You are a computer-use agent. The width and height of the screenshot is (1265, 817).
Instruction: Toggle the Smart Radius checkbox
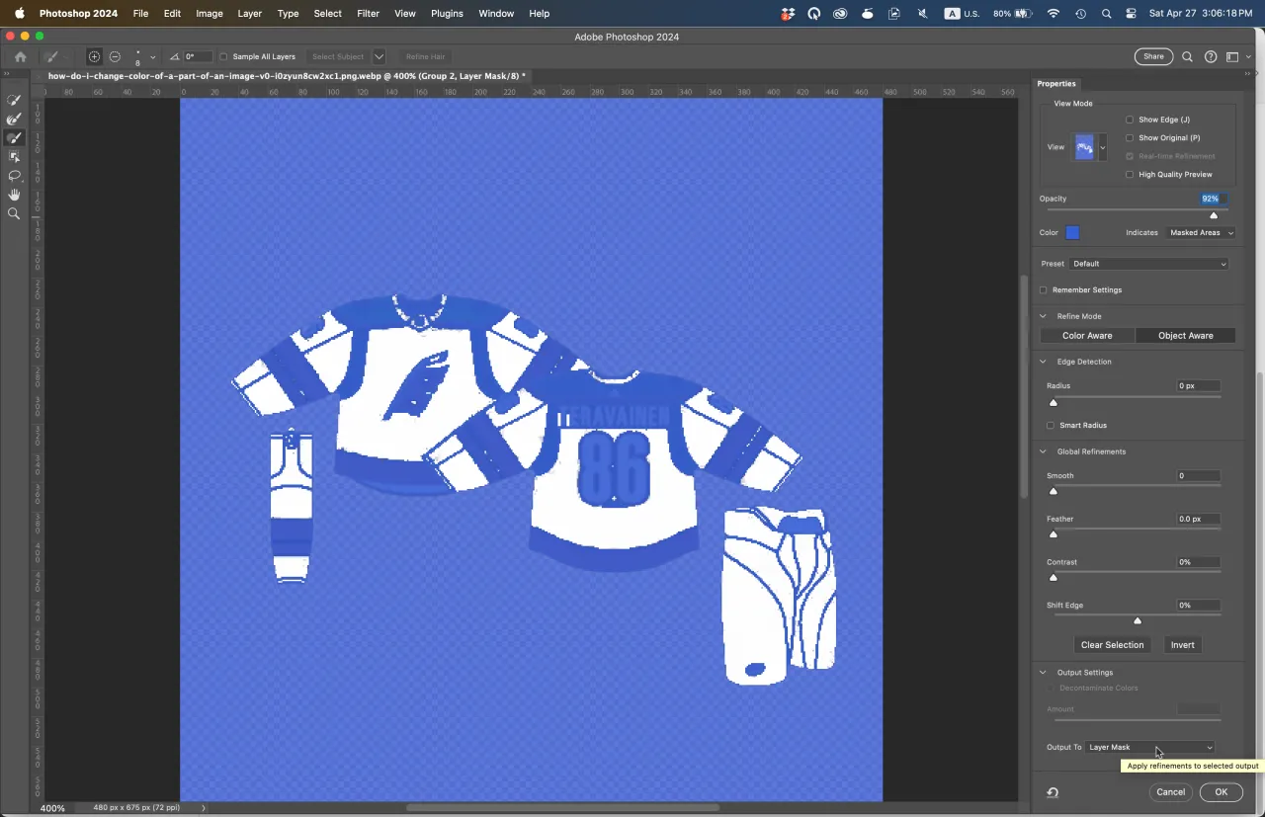pyautogui.click(x=1051, y=426)
